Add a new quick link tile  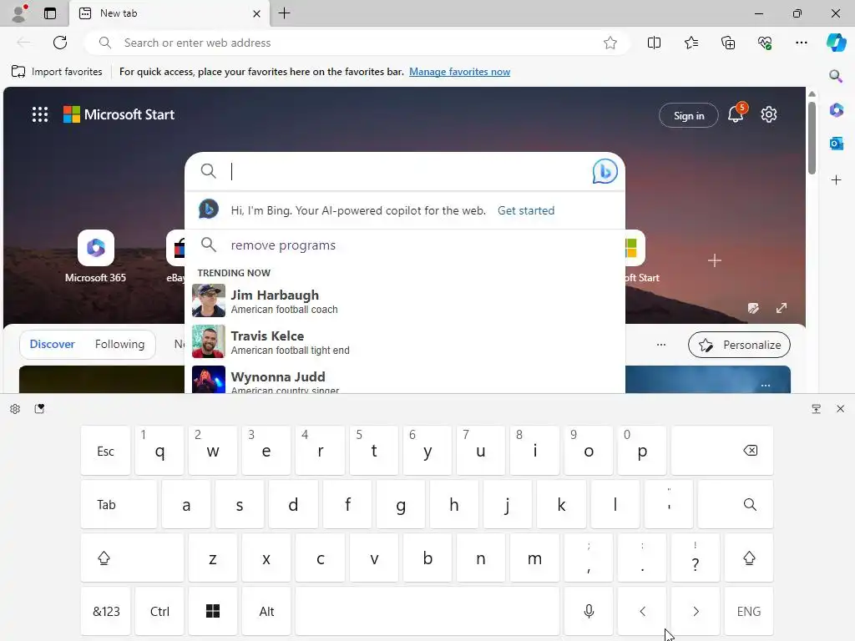(715, 260)
